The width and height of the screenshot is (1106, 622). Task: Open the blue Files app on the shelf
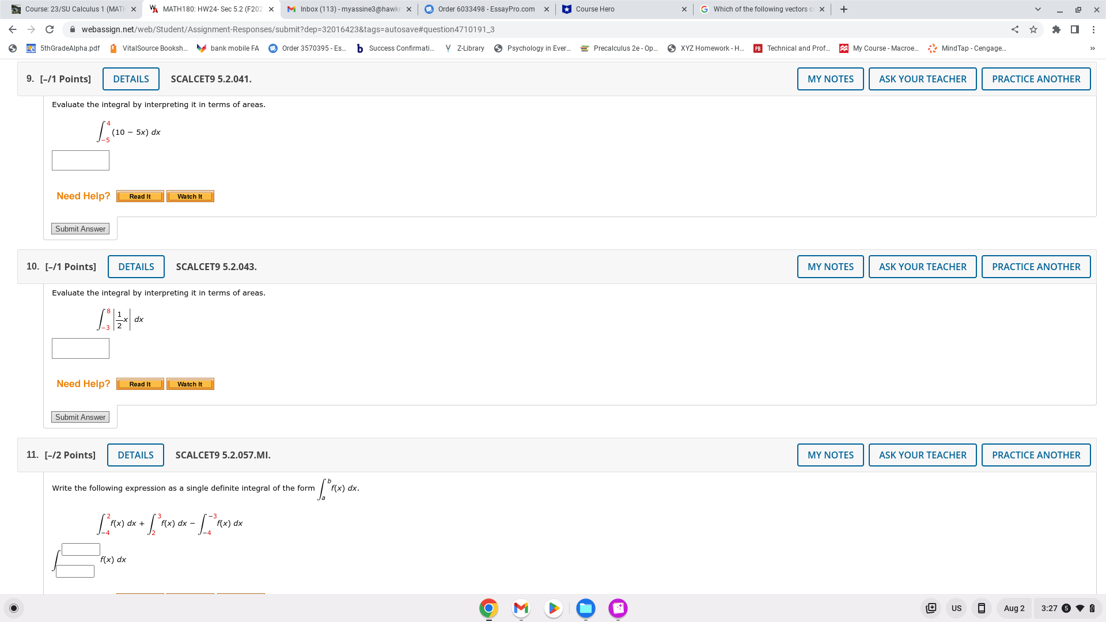click(585, 608)
